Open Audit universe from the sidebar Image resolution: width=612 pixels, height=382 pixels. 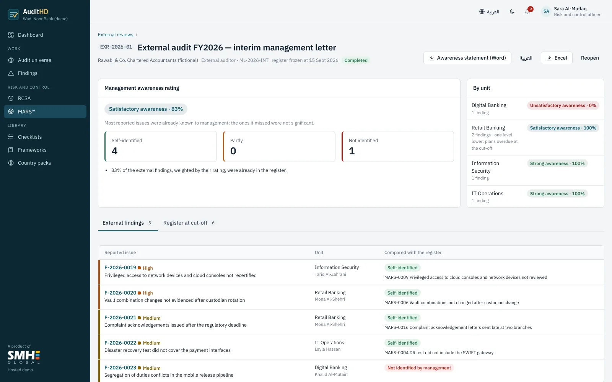(x=45, y=60)
